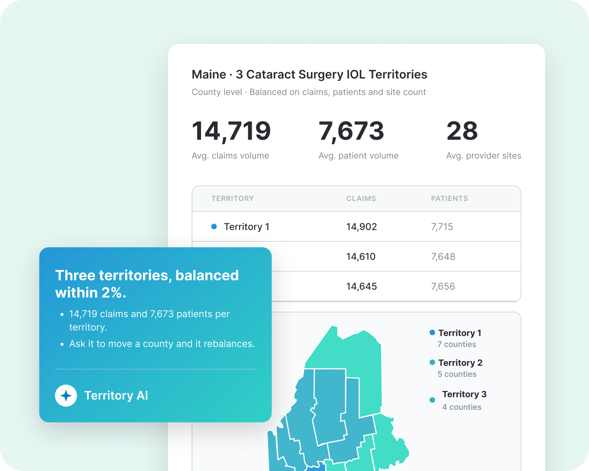Click the blue dot beside Territory 1 in the table

pos(214,226)
